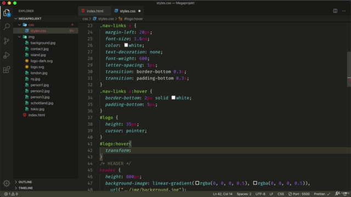Click the styles.css breadcrumb segment
Viewport: 351px width, 197px height.
point(106,19)
